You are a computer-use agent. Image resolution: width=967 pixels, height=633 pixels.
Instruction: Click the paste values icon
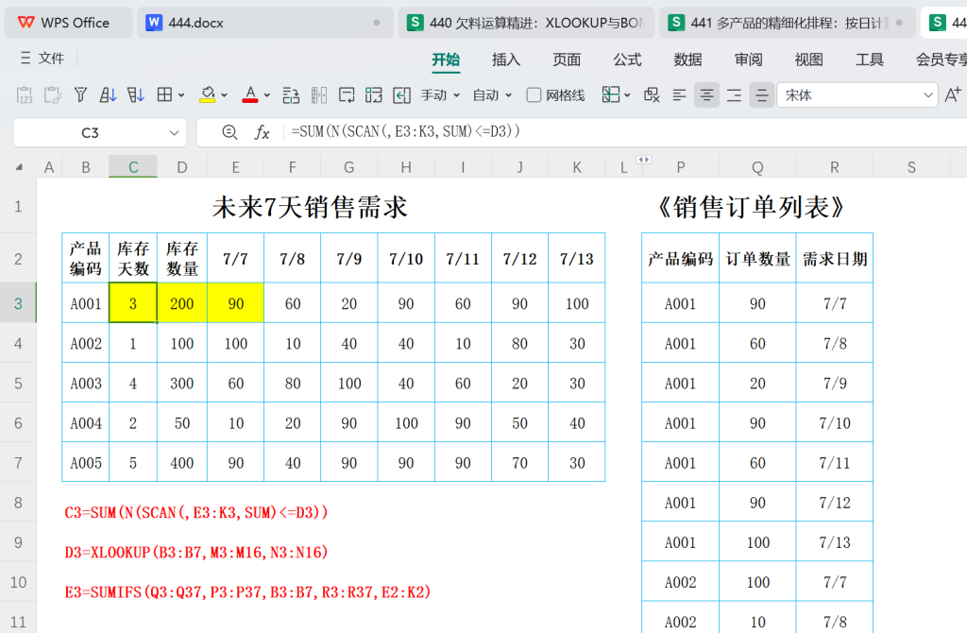tap(24, 95)
